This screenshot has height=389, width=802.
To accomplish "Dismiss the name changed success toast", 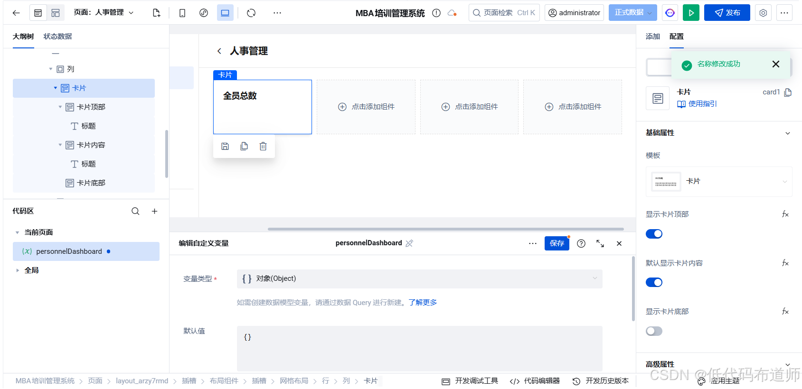I will point(776,64).
